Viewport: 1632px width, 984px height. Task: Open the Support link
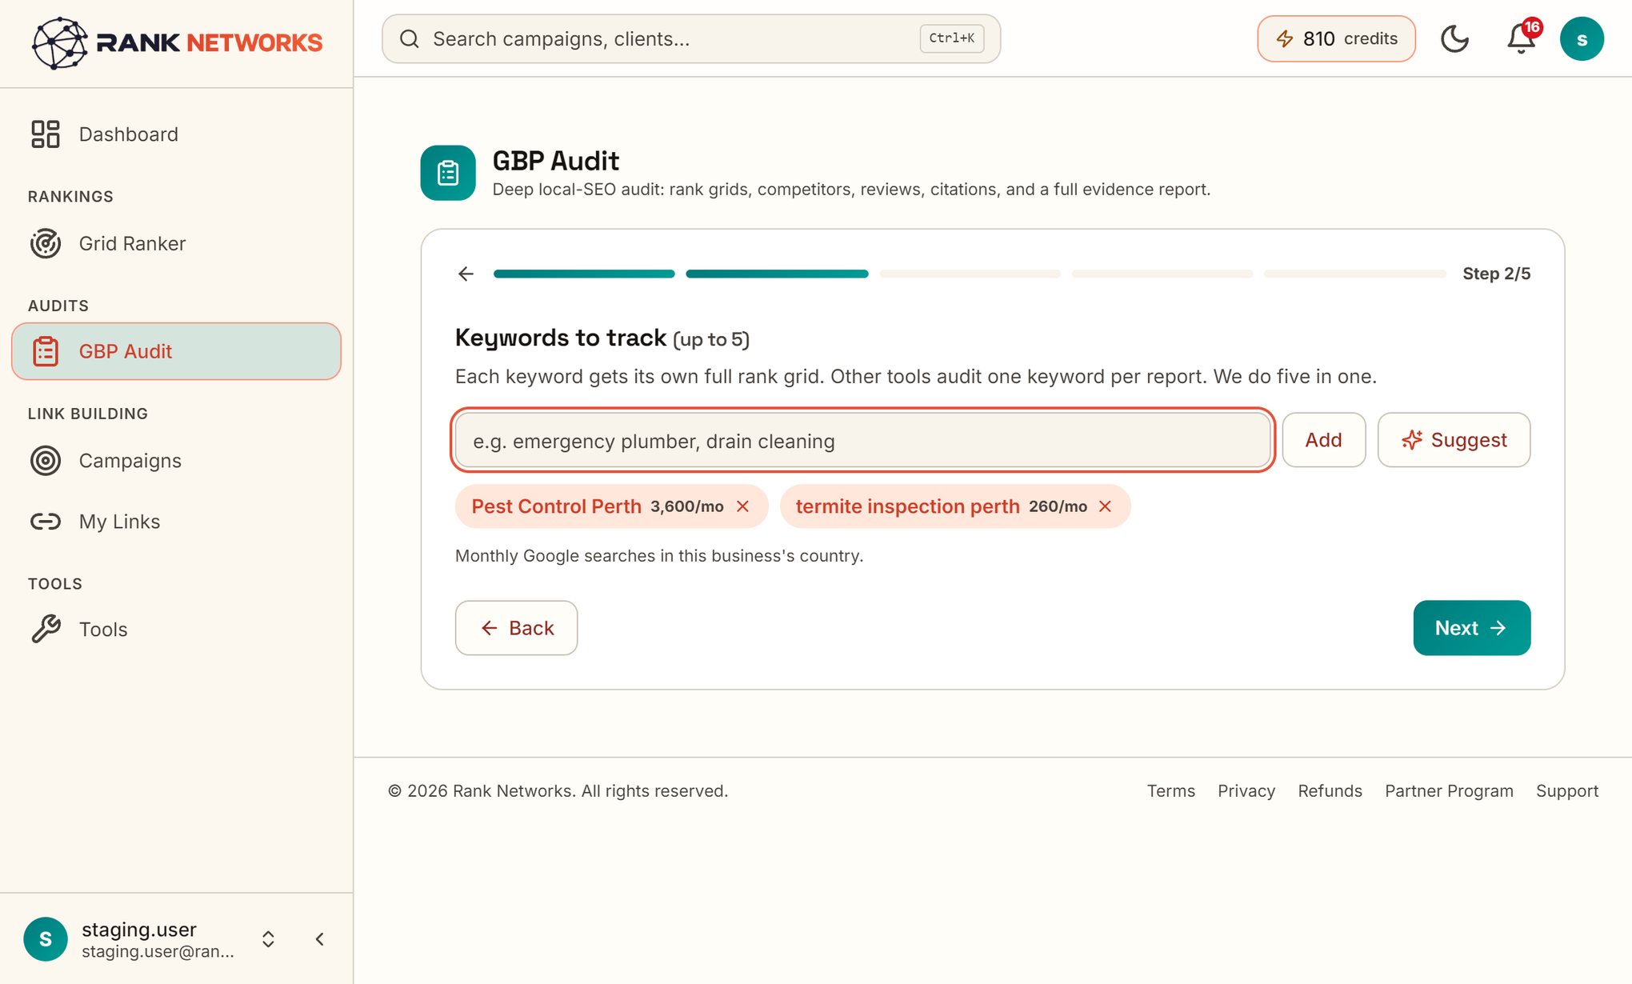point(1567,791)
